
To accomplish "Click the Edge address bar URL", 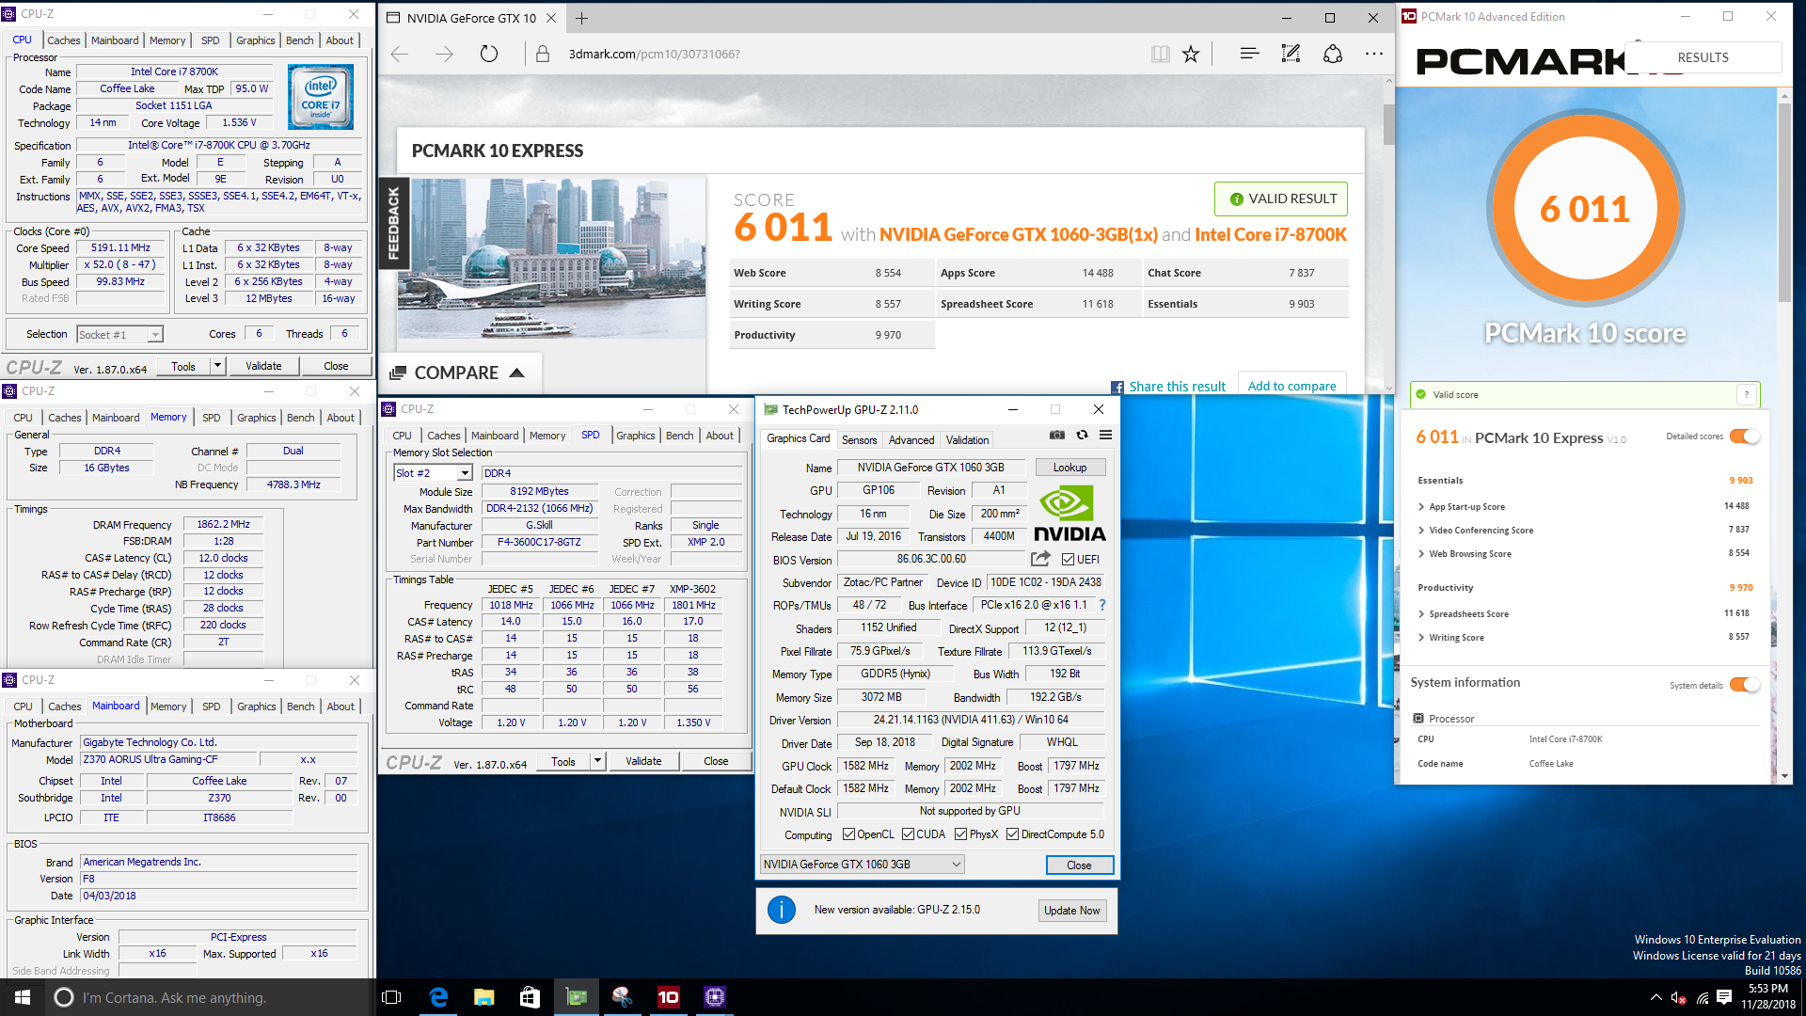I will 654,55.
